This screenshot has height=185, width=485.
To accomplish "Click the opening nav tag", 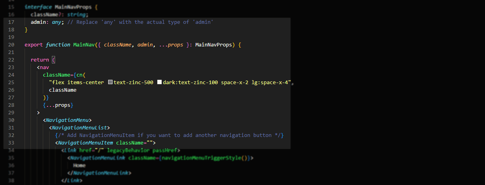I will coord(44,67).
